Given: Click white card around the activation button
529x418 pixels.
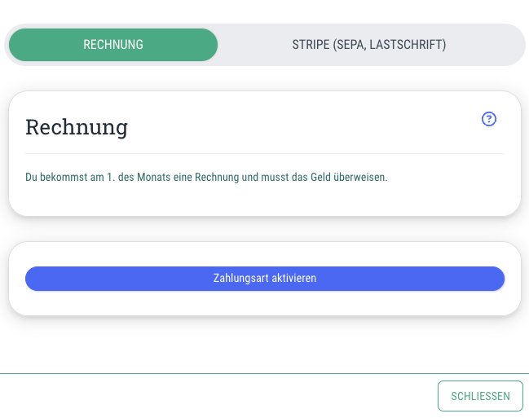Looking at the screenshot, I should (x=265, y=304).
